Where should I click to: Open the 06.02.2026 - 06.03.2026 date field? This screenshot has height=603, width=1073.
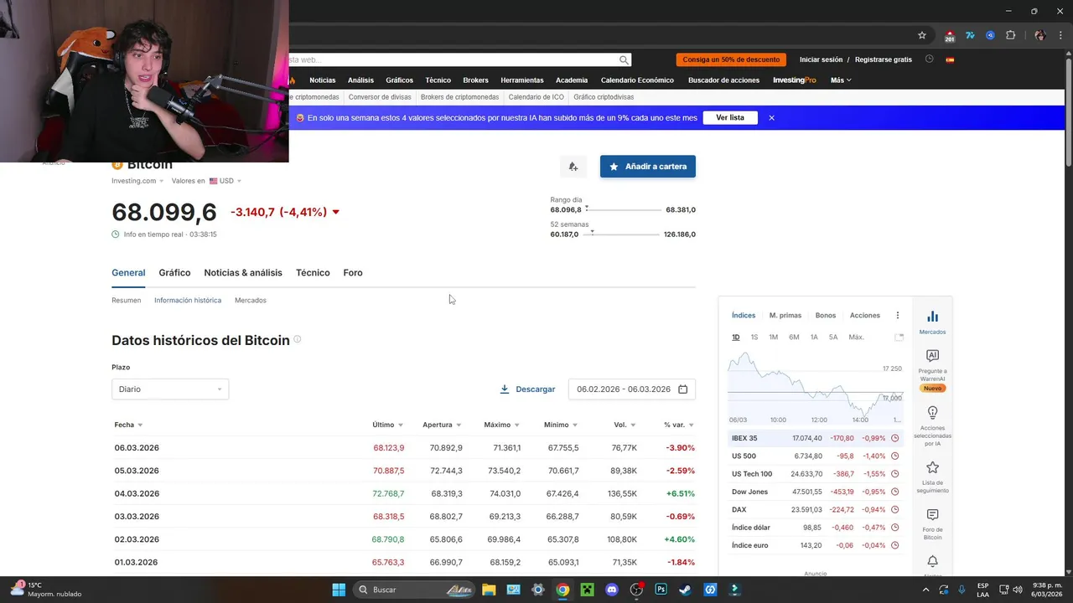tap(632, 389)
